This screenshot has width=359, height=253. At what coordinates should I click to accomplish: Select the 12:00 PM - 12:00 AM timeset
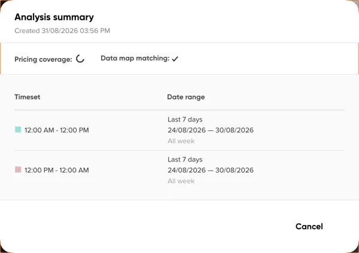point(57,170)
